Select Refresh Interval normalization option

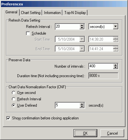pos(14,99)
